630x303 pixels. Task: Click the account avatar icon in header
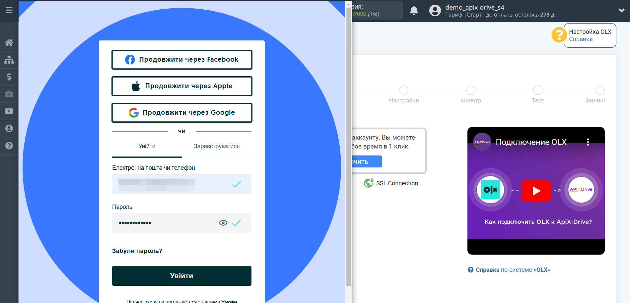click(x=435, y=11)
